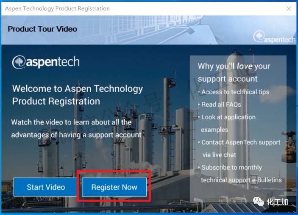Click the Start Video button
Screen dimensions: 298x215
46,187
